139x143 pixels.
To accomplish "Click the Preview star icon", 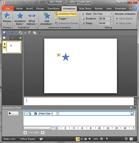I will (x=7, y=15).
